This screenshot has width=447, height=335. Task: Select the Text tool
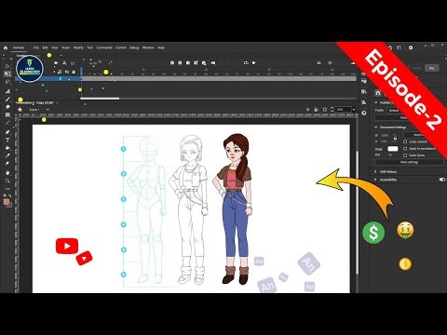click(7, 141)
